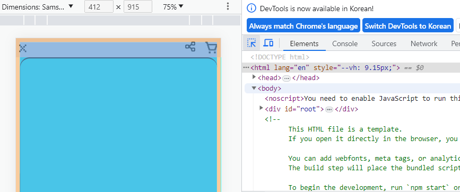460x192 pixels.
Task: Open the device toolbar three-dot menu
Action: 228,6
